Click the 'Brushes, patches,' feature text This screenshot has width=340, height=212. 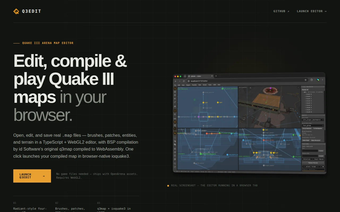(x=70, y=209)
